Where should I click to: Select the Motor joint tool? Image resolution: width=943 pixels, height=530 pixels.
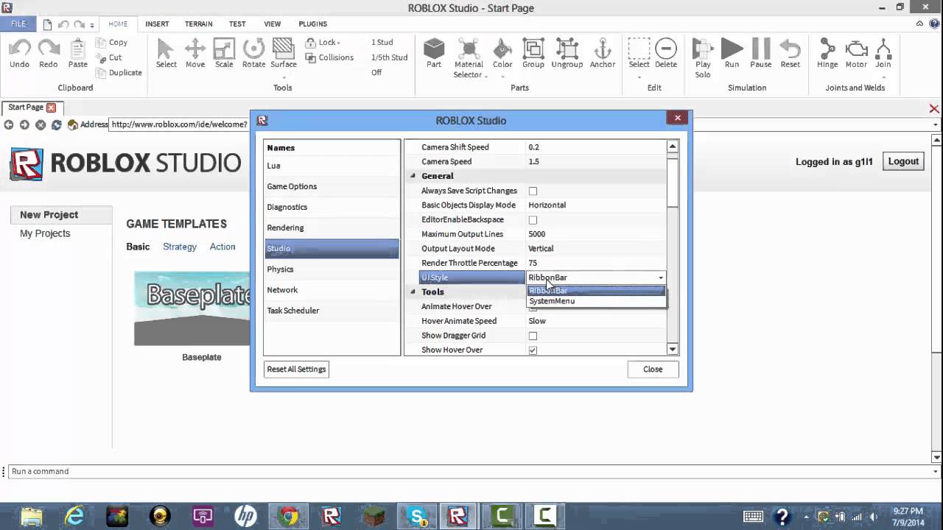click(856, 49)
